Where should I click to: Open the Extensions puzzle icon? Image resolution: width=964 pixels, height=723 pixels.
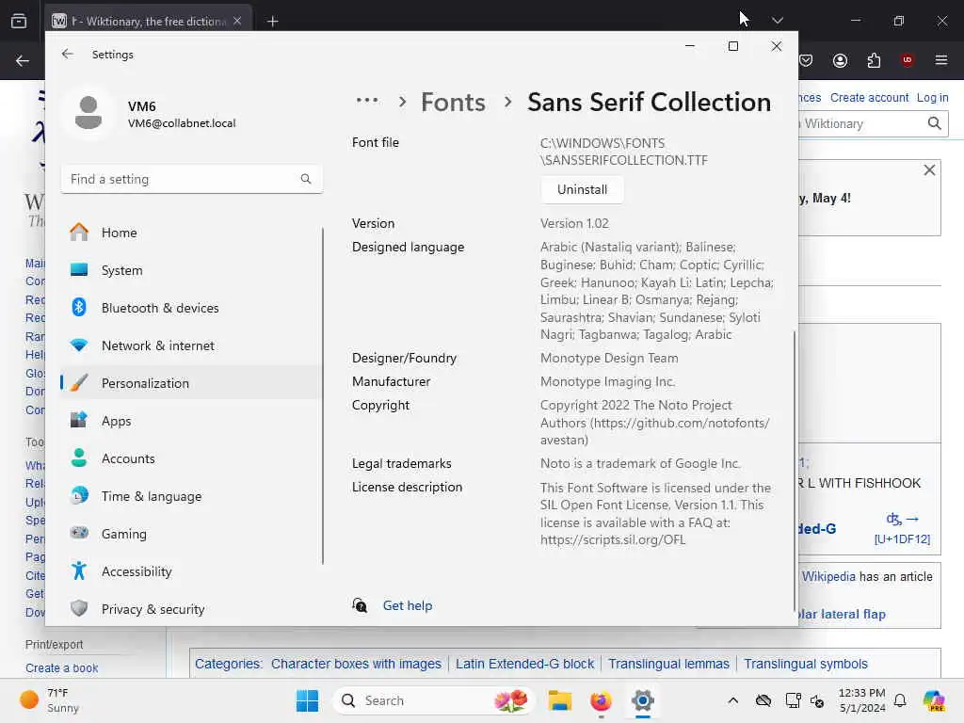874,60
